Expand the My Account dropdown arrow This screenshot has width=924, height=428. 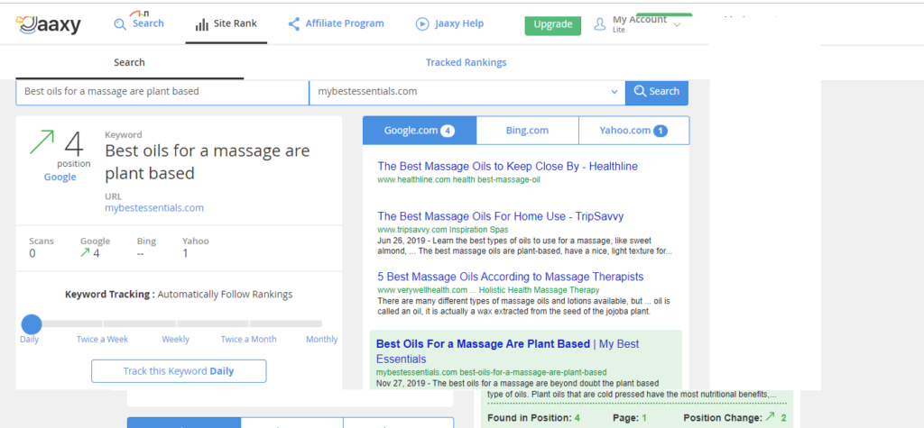click(x=677, y=24)
